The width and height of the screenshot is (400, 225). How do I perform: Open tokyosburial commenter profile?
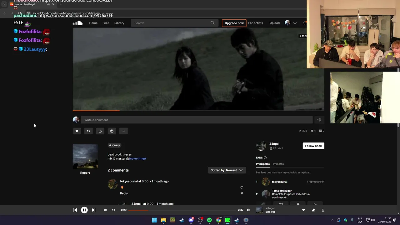[x=129, y=181]
